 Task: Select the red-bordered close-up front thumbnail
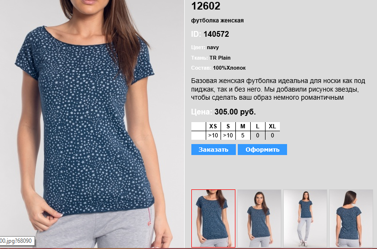[x=213, y=218]
